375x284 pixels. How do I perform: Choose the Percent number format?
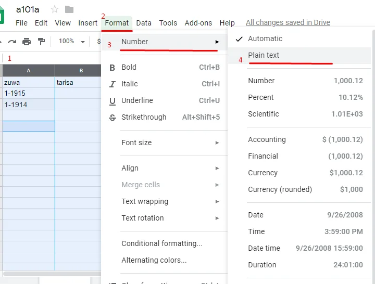point(299,97)
